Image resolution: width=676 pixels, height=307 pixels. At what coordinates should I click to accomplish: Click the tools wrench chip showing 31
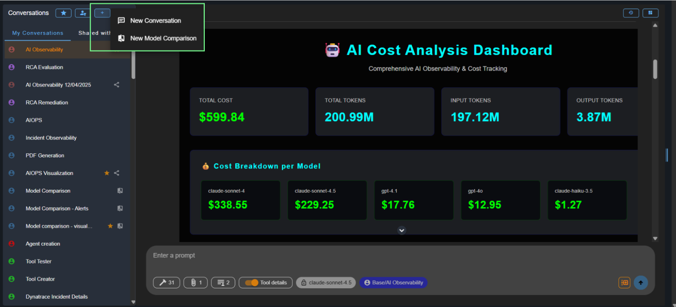[x=166, y=283]
